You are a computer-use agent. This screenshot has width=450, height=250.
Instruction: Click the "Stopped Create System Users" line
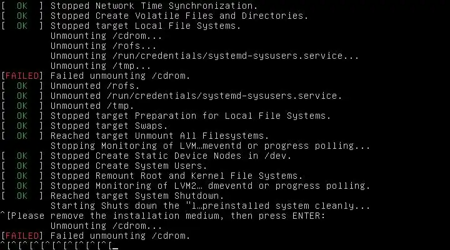point(128,166)
